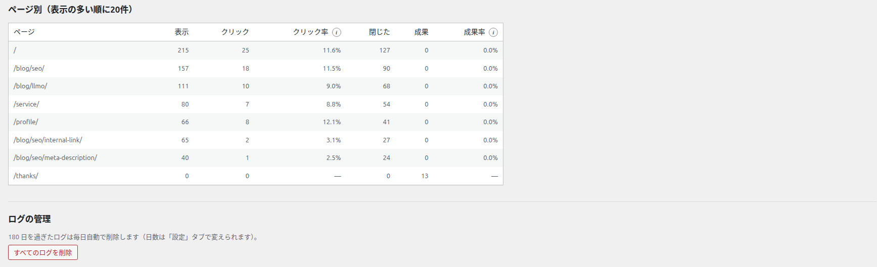Click the /service/ page cell

coord(26,104)
